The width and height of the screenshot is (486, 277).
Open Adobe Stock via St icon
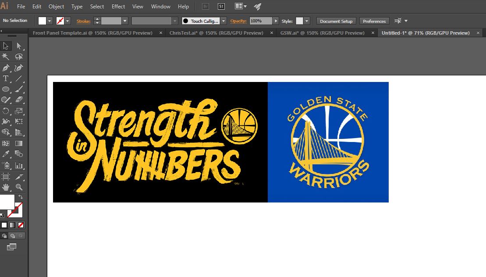pyautogui.click(x=221, y=7)
